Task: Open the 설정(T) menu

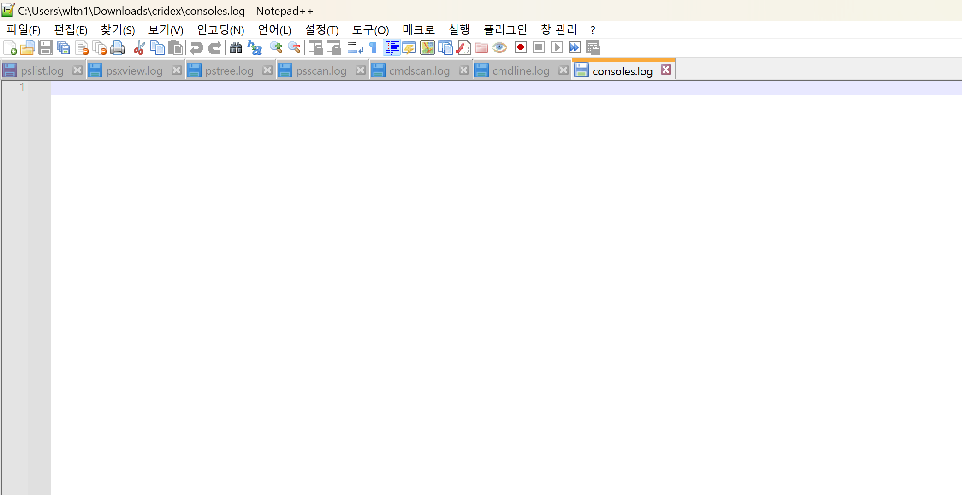Action: pyautogui.click(x=322, y=30)
